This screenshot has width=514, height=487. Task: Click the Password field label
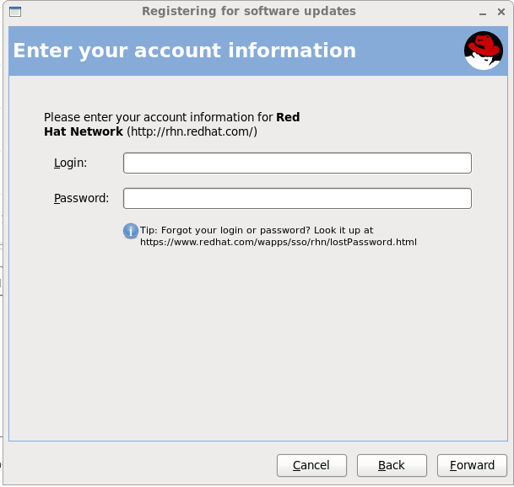click(x=81, y=198)
